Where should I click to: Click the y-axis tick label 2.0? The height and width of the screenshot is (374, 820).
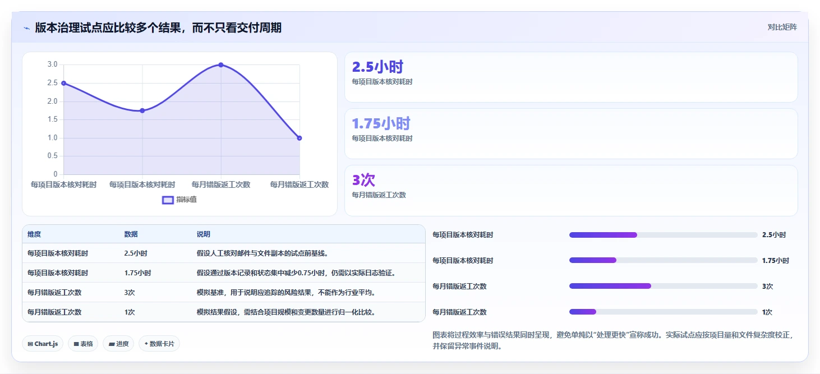coord(52,101)
